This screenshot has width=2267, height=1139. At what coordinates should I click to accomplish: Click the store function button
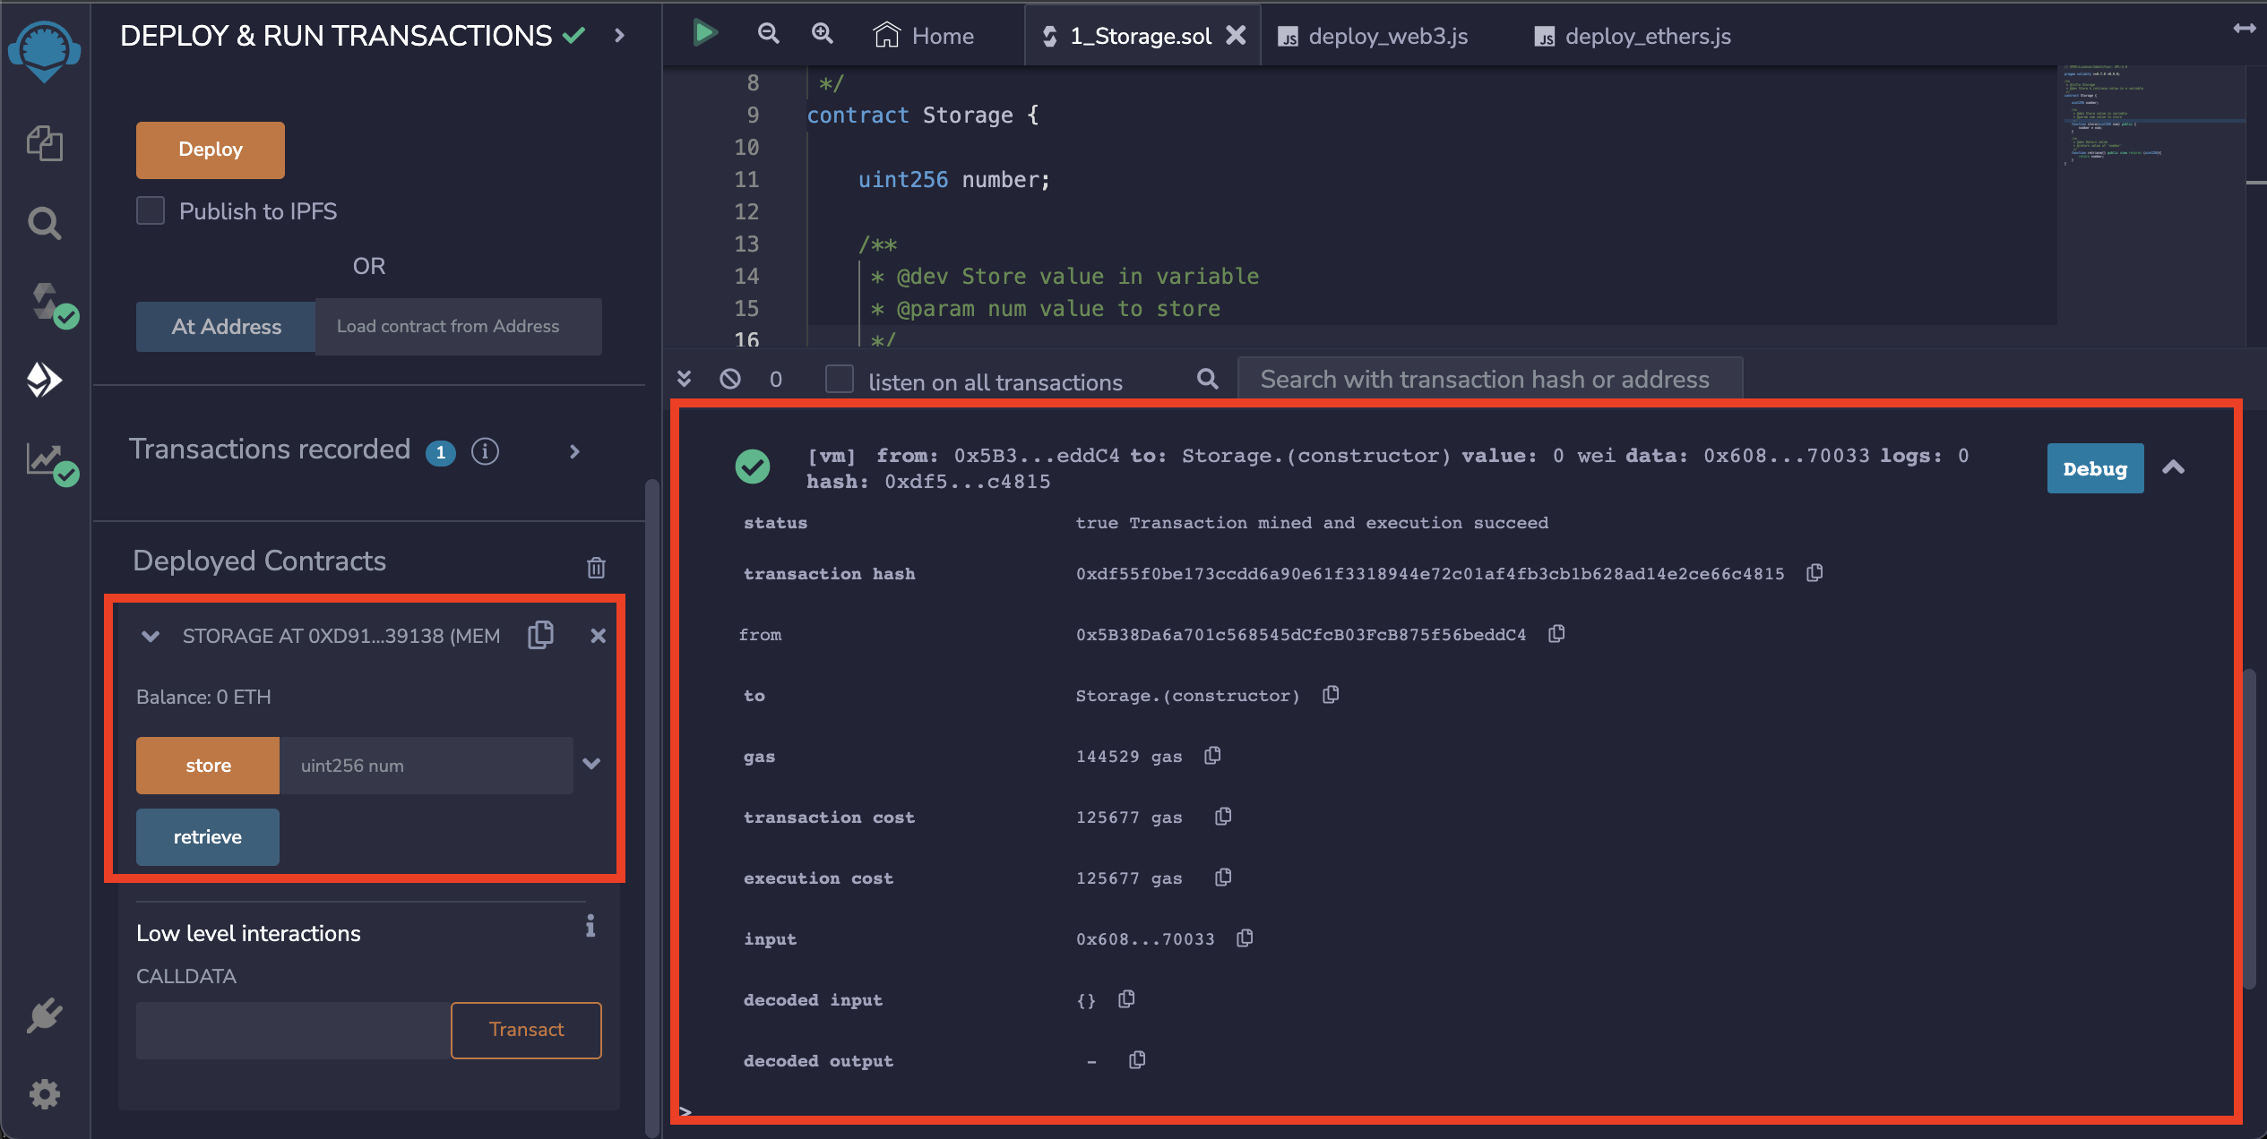(208, 766)
